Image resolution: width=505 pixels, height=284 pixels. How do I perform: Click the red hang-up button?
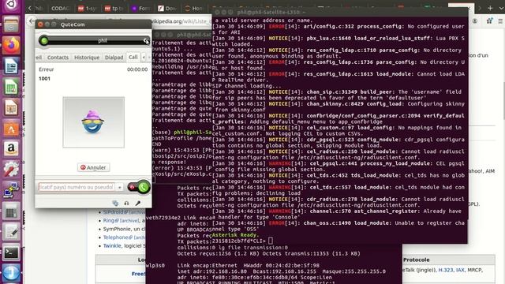pyautogui.click(x=132, y=187)
